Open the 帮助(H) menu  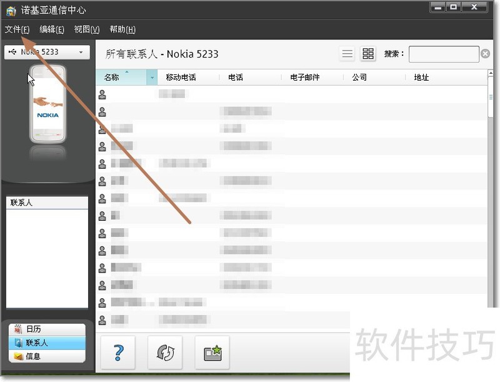(122, 29)
